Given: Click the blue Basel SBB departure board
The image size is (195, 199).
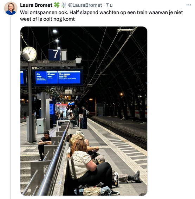Looking at the screenshot, I should [x=69, y=77].
